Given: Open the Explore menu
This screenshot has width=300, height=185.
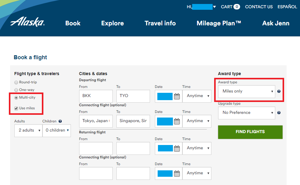Looking at the screenshot, I should (112, 23).
